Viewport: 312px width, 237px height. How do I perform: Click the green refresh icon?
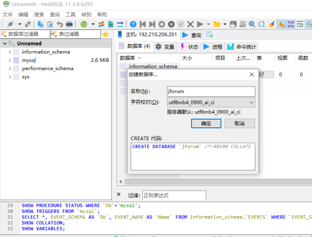tap(84, 24)
